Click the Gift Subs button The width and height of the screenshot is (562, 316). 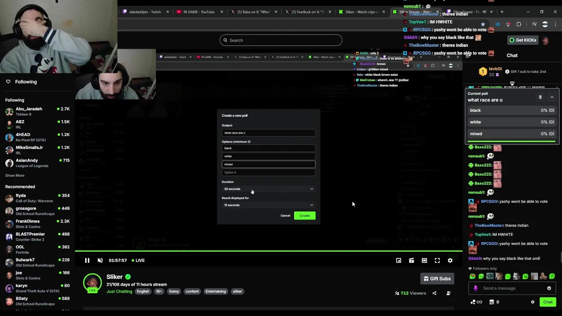[437, 279]
